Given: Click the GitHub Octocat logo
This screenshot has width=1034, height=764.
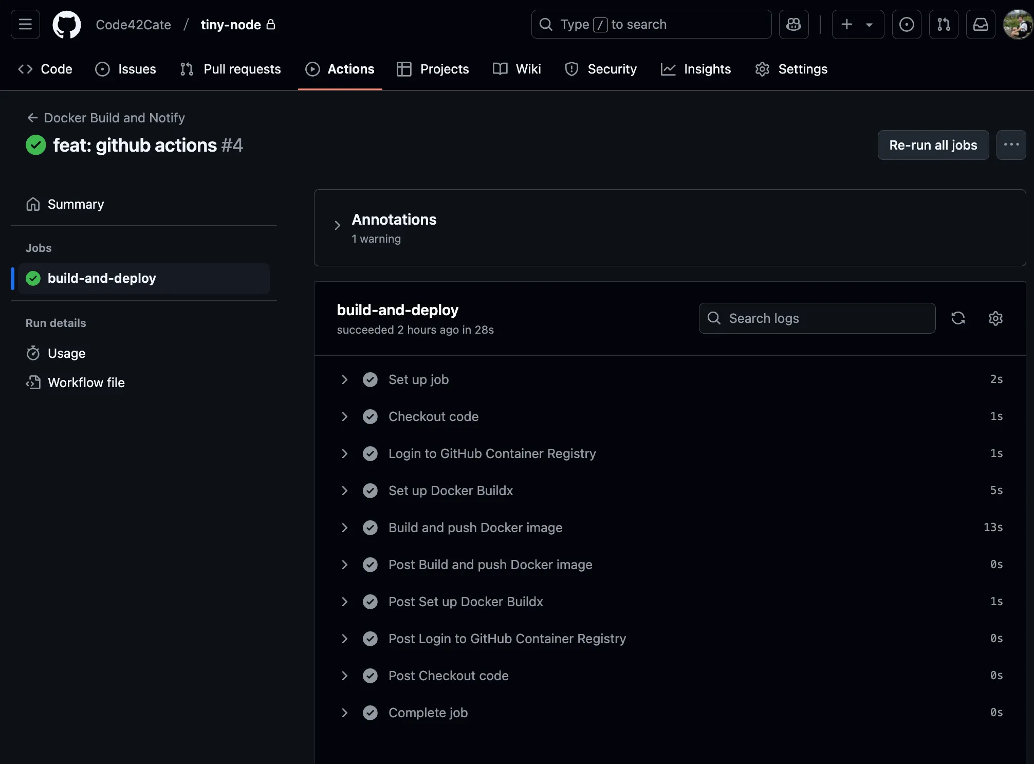Looking at the screenshot, I should (67, 24).
